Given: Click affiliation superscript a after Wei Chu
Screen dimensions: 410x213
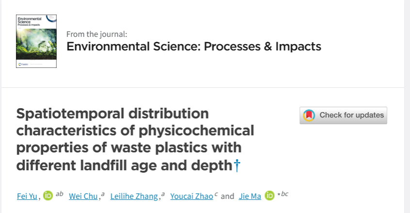Looking at the screenshot, I should coord(102,194).
